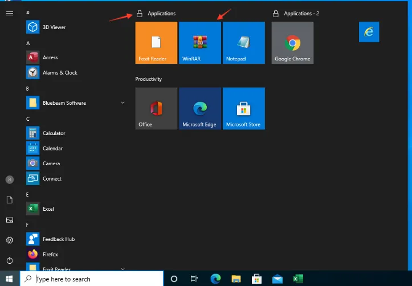Open the Microsoft Store tile
Image resolution: width=412 pixels, height=286 pixels.
pos(244,108)
